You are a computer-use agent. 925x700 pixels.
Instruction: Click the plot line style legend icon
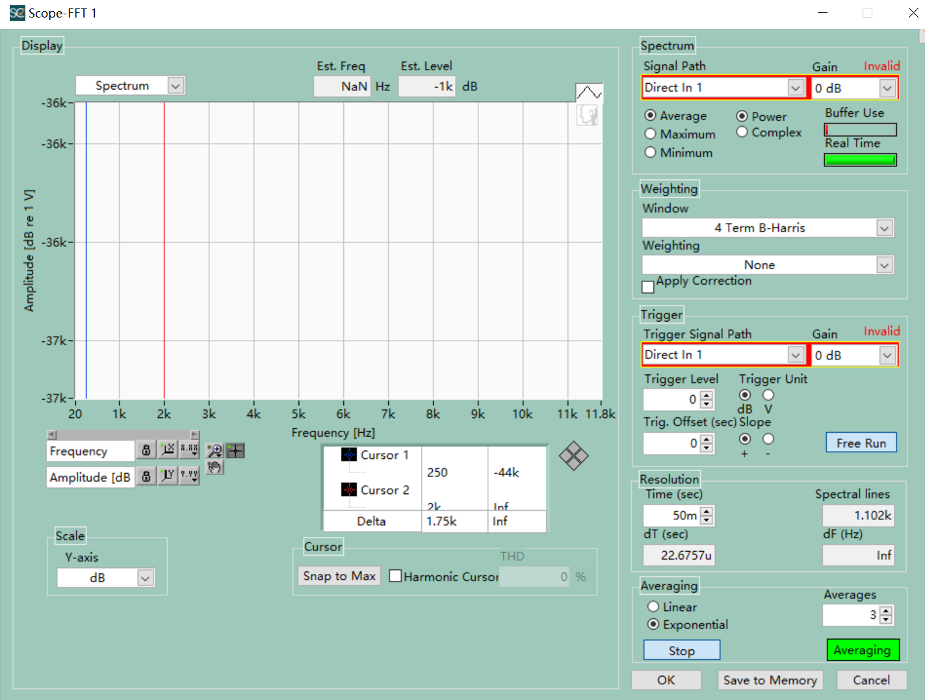(x=589, y=92)
